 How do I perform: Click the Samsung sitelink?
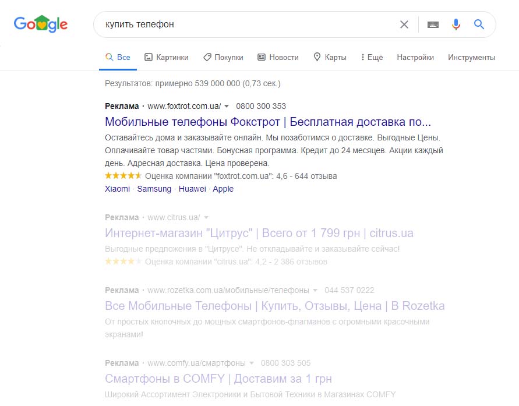click(x=154, y=189)
